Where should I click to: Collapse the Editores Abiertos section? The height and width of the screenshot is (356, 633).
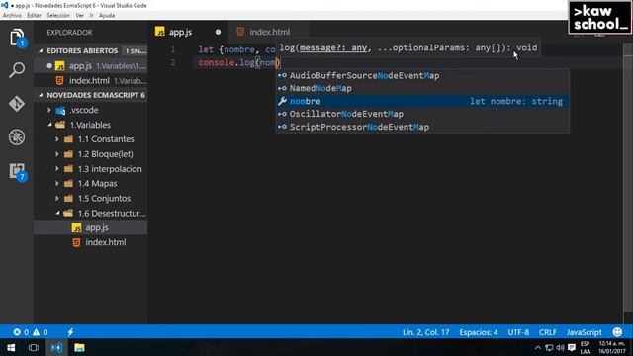tap(41, 50)
